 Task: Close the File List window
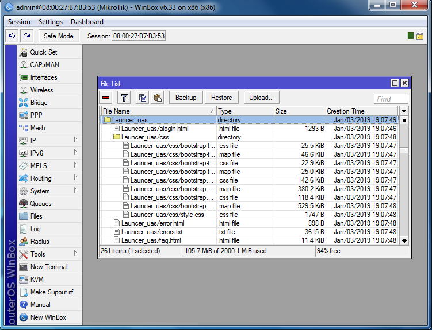(404, 83)
